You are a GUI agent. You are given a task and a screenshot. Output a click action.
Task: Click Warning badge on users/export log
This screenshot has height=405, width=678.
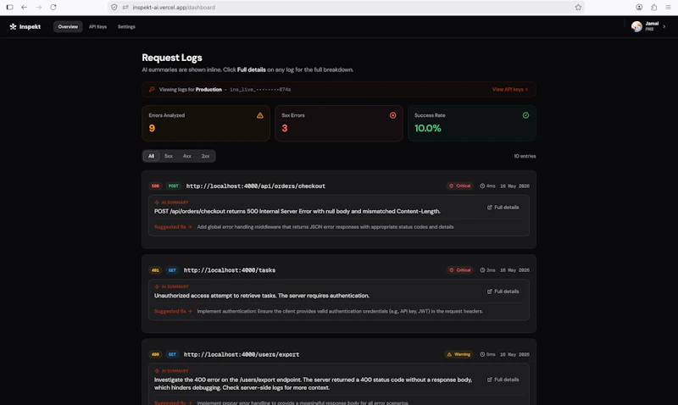coord(458,354)
